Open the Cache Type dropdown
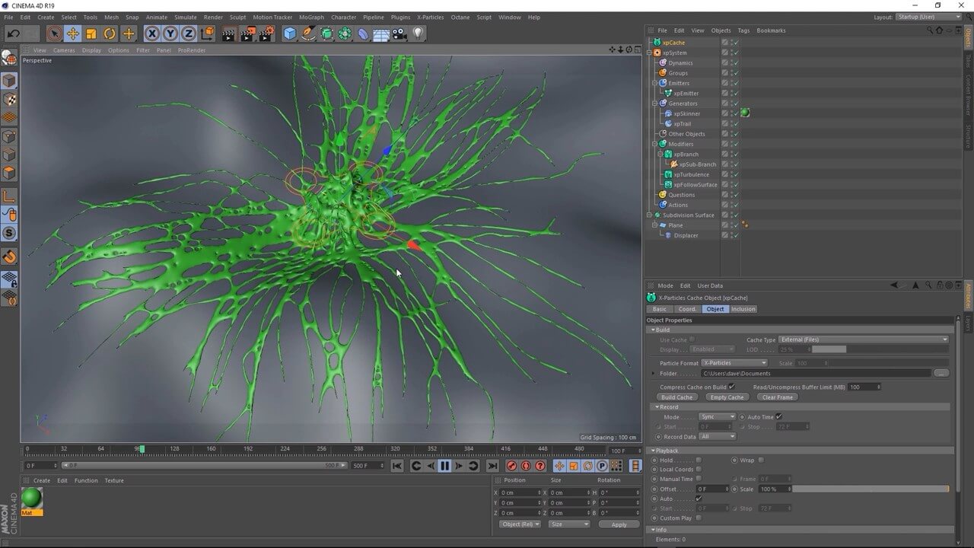 click(x=863, y=339)
